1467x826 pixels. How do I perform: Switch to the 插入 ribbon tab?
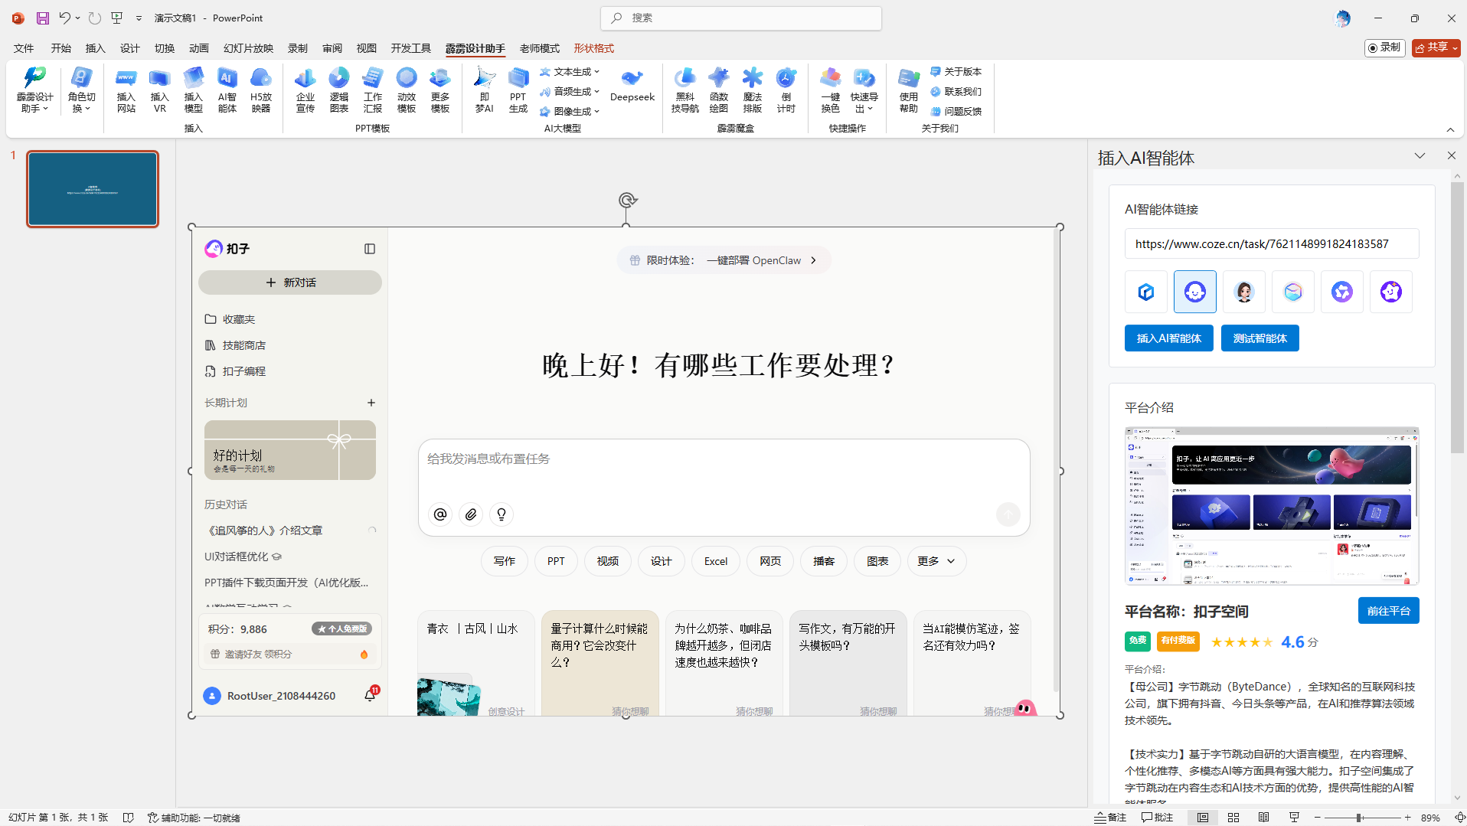coord(95,48)
